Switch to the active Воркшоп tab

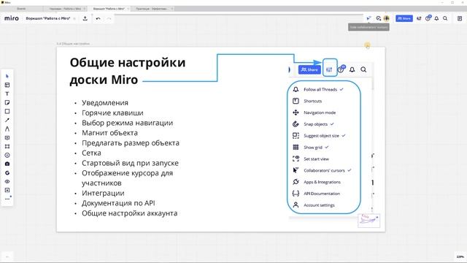point(109,9)
